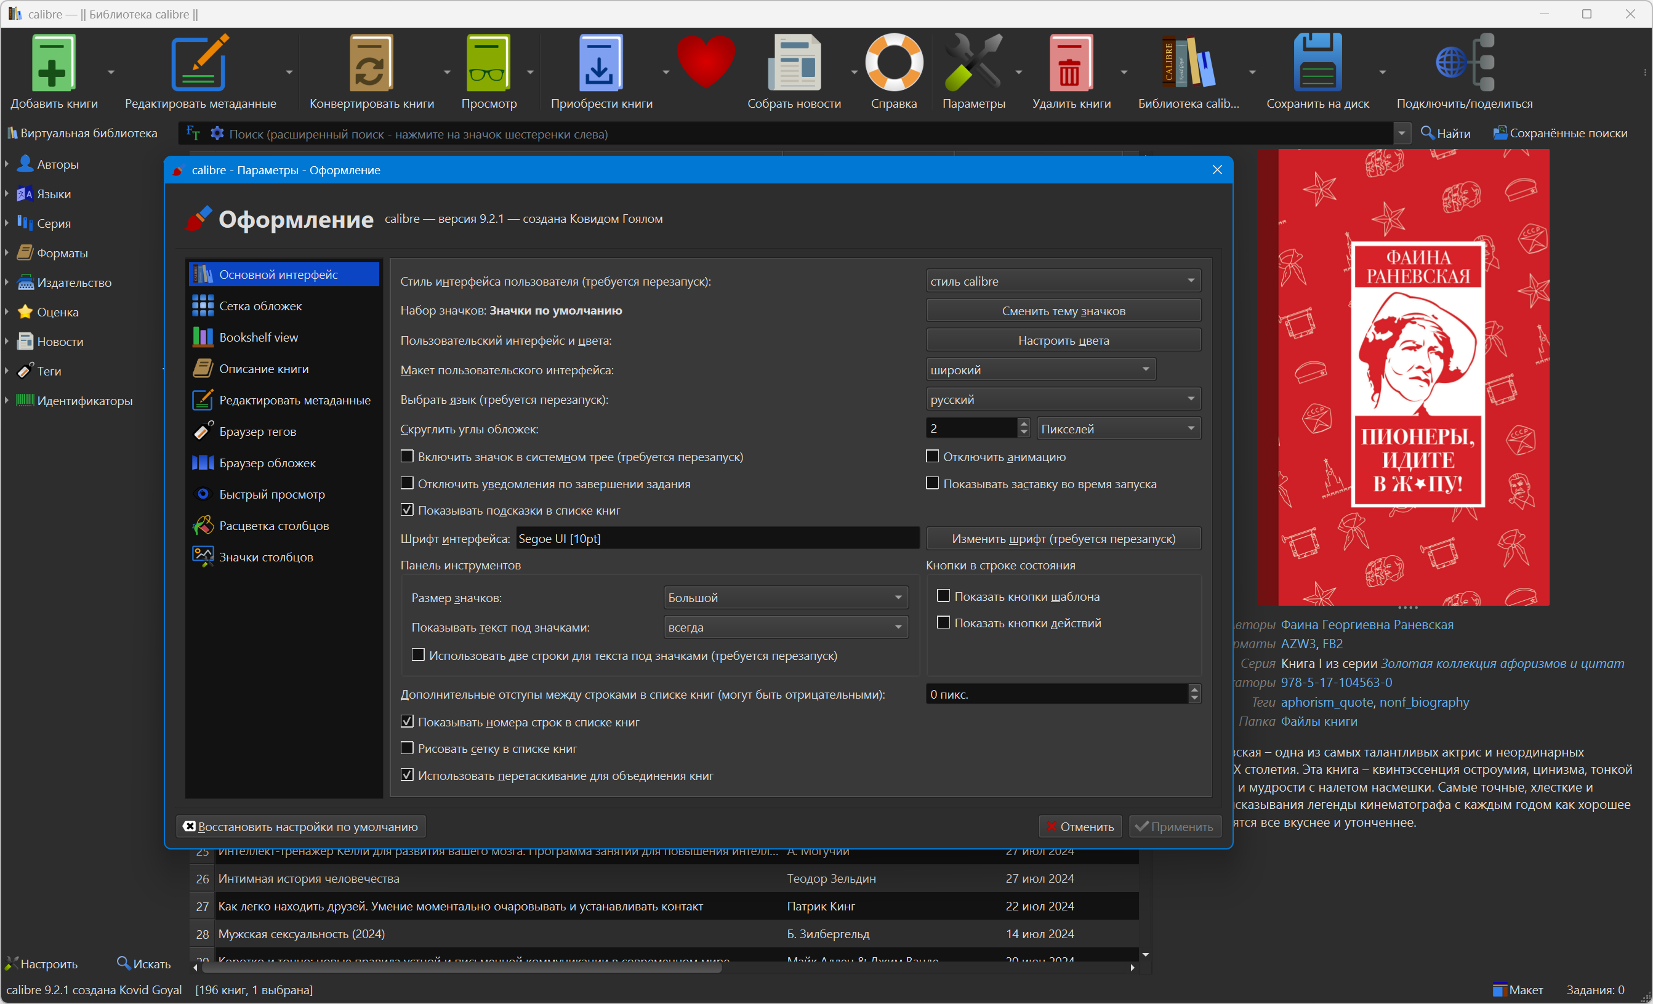This screenshot has height=1004, width=1653.
Task: Expand the Authors tree item
Action: coord(7,164)
